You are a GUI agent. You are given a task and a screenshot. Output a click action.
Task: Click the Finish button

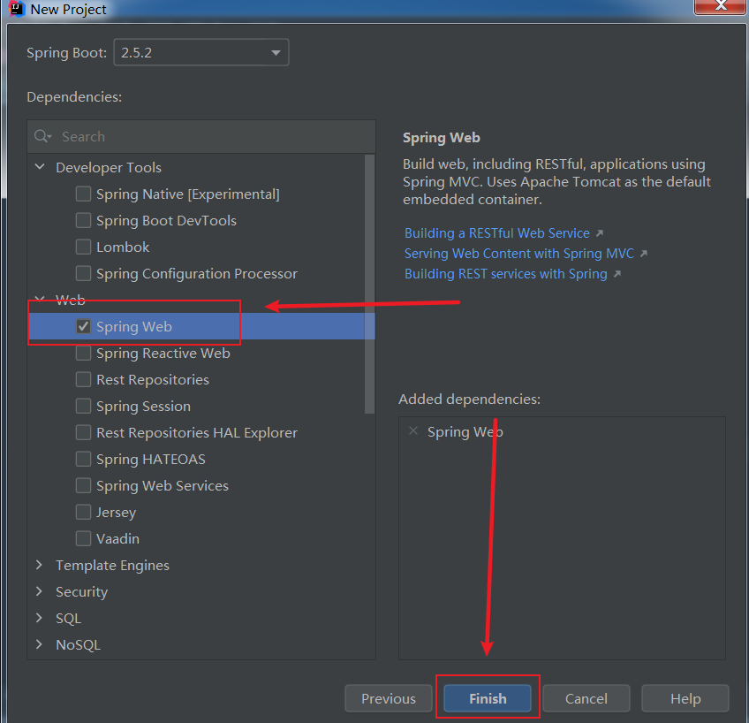point(488,698)
